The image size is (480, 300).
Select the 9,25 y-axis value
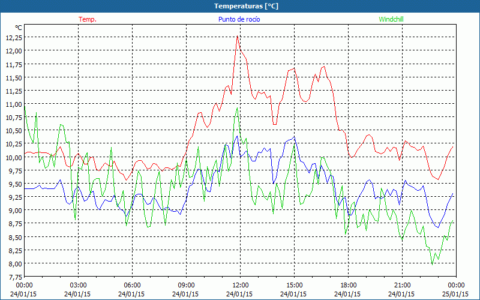15,197
